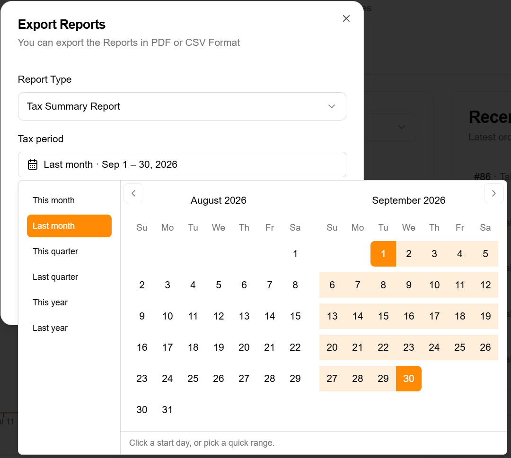This screenshot has height=458, width=511.
Task: Click September 20 in the calendar
Action: (332, 347)
